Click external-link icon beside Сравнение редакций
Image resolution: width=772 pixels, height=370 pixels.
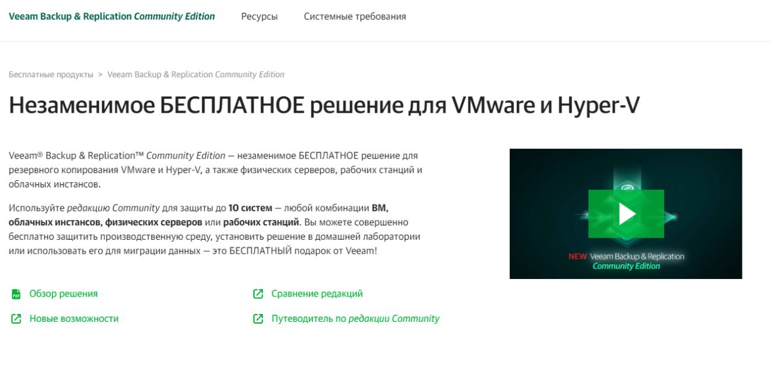click(258, 294)
